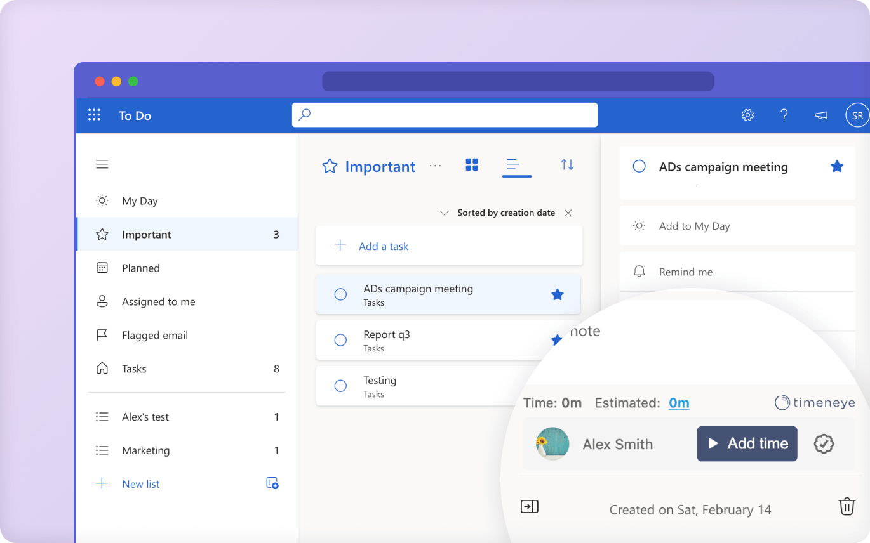The image size is (870, 543).
Task: Click the megaphone what's new icon
Action: (x=821, y=115)
